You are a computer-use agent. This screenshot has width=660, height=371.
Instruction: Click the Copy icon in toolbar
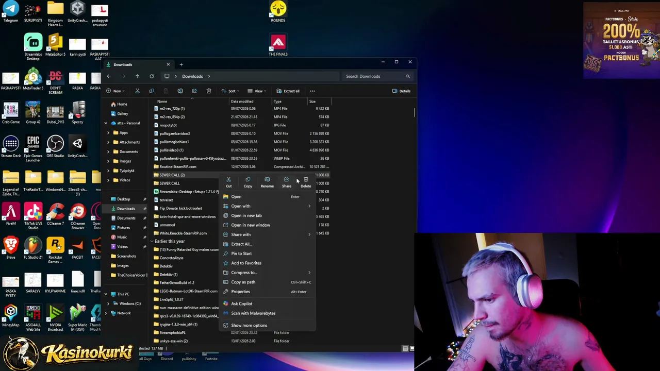click(x=152, y=91)
